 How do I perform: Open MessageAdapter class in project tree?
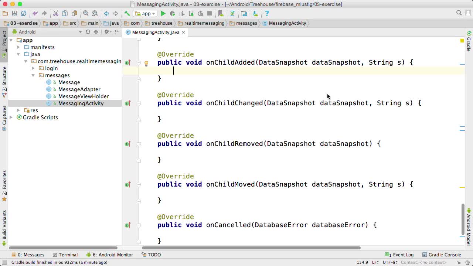(79, 89)
